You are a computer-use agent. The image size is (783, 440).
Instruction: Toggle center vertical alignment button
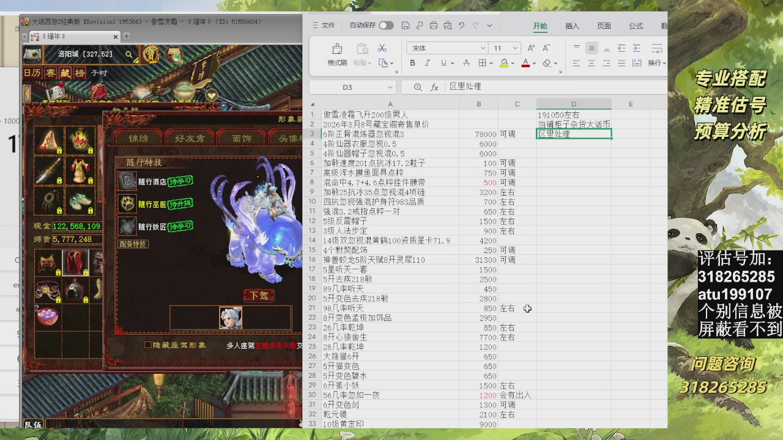tap(592, 48)
